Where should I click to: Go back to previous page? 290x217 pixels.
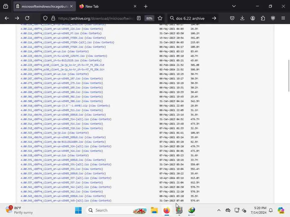[x=7, y=18]
